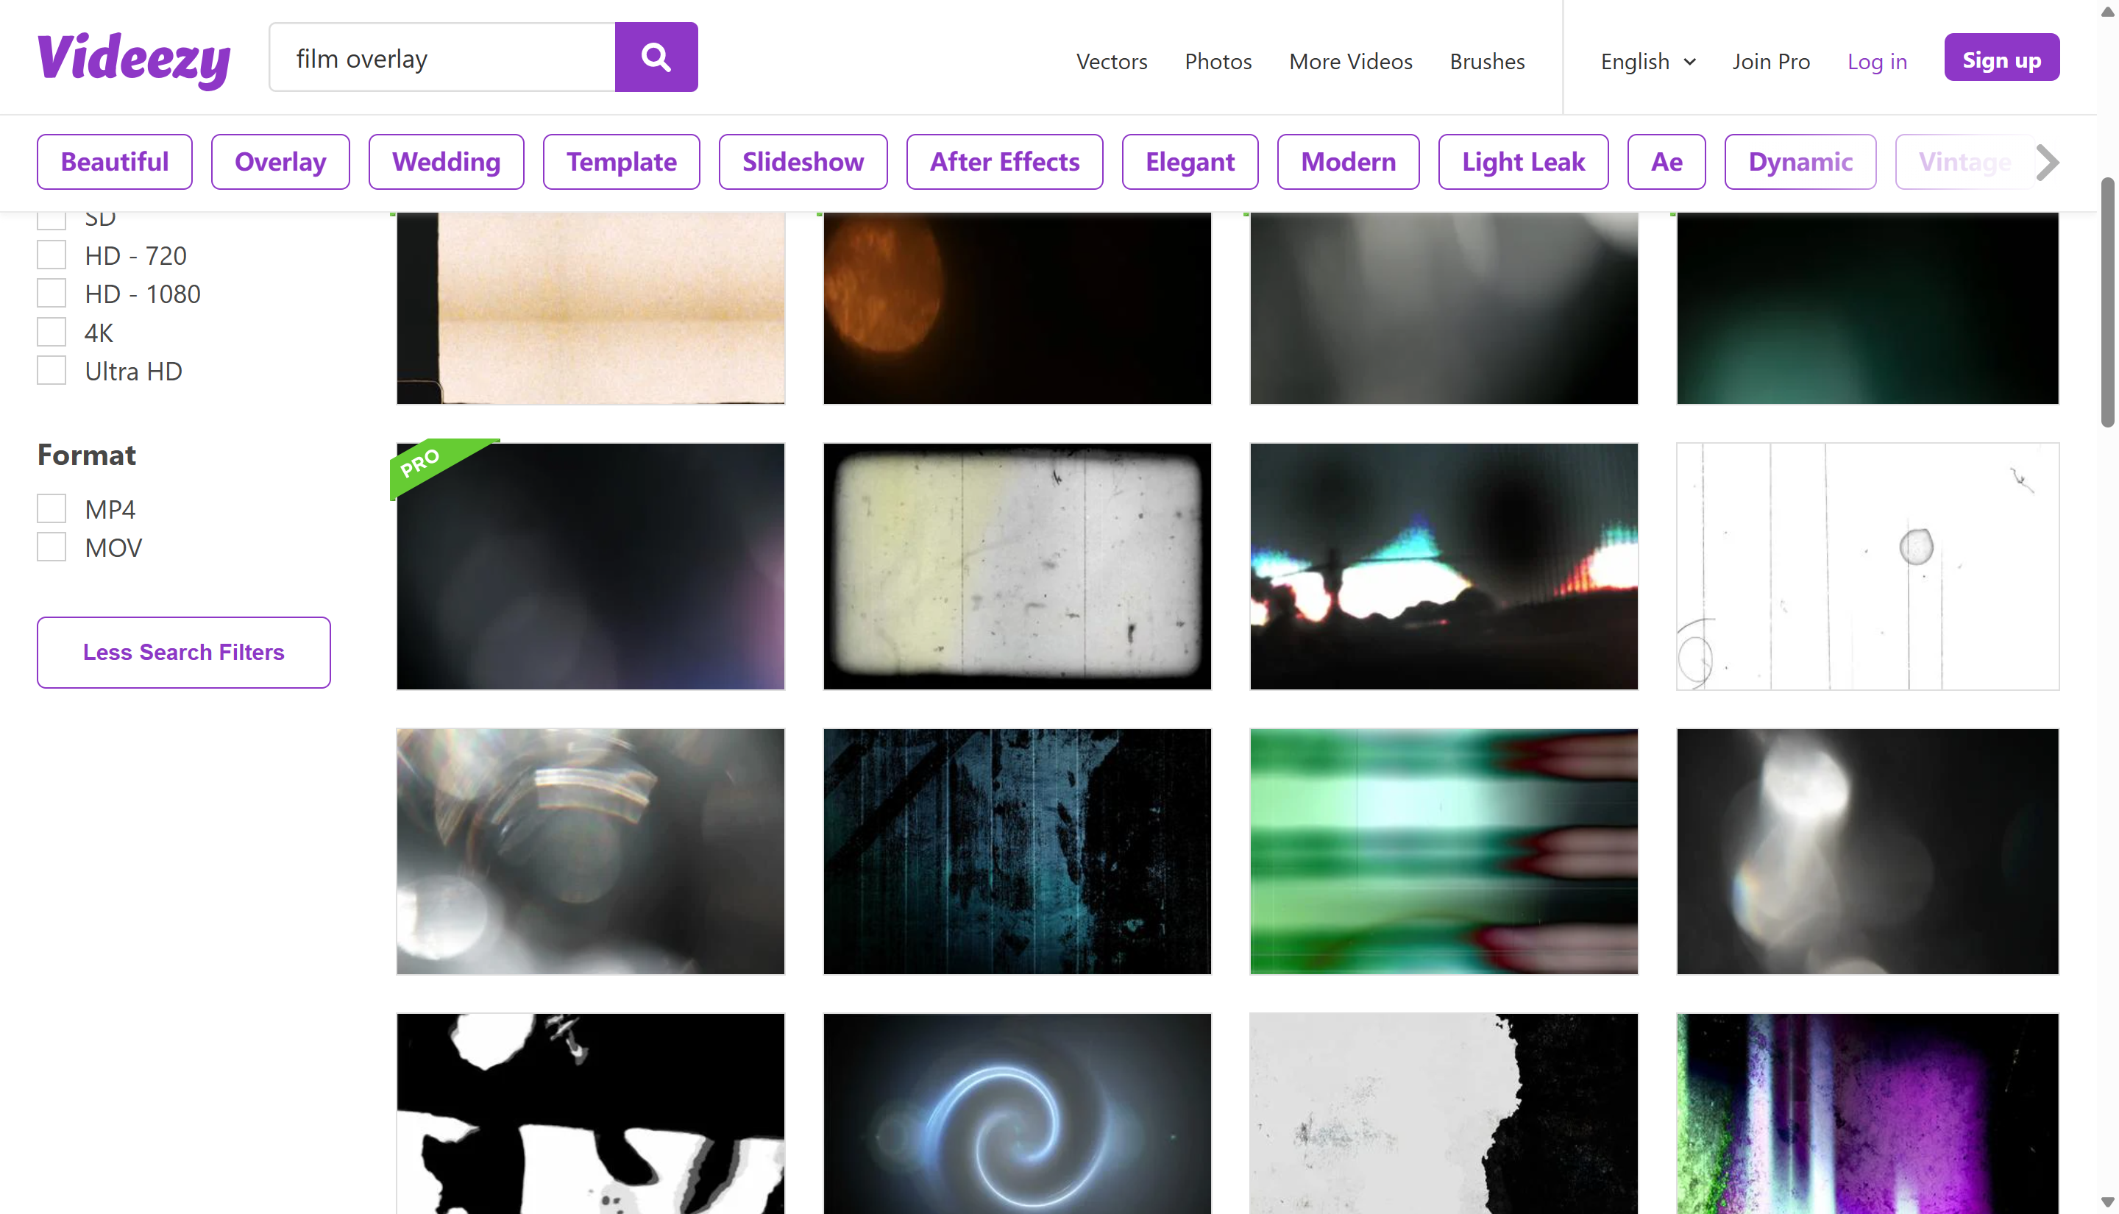2119x1214 pixels.
Task: Apply the Light Leak filter tag
Action: coord(1523,161)
